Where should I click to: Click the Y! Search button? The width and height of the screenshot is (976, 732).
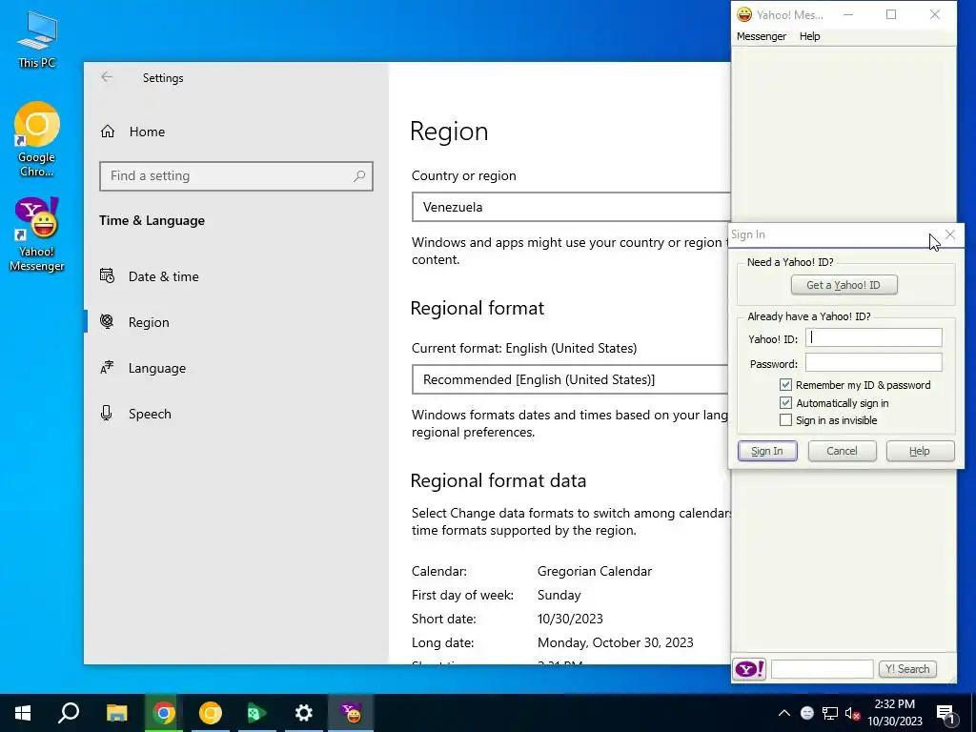coord(907,669)
